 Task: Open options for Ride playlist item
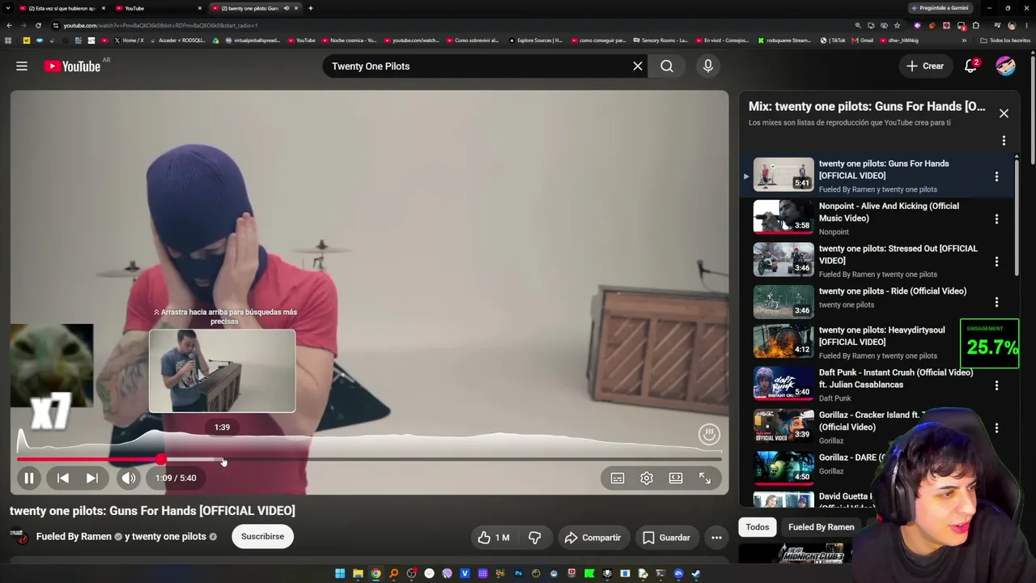(x=996, y=302)
